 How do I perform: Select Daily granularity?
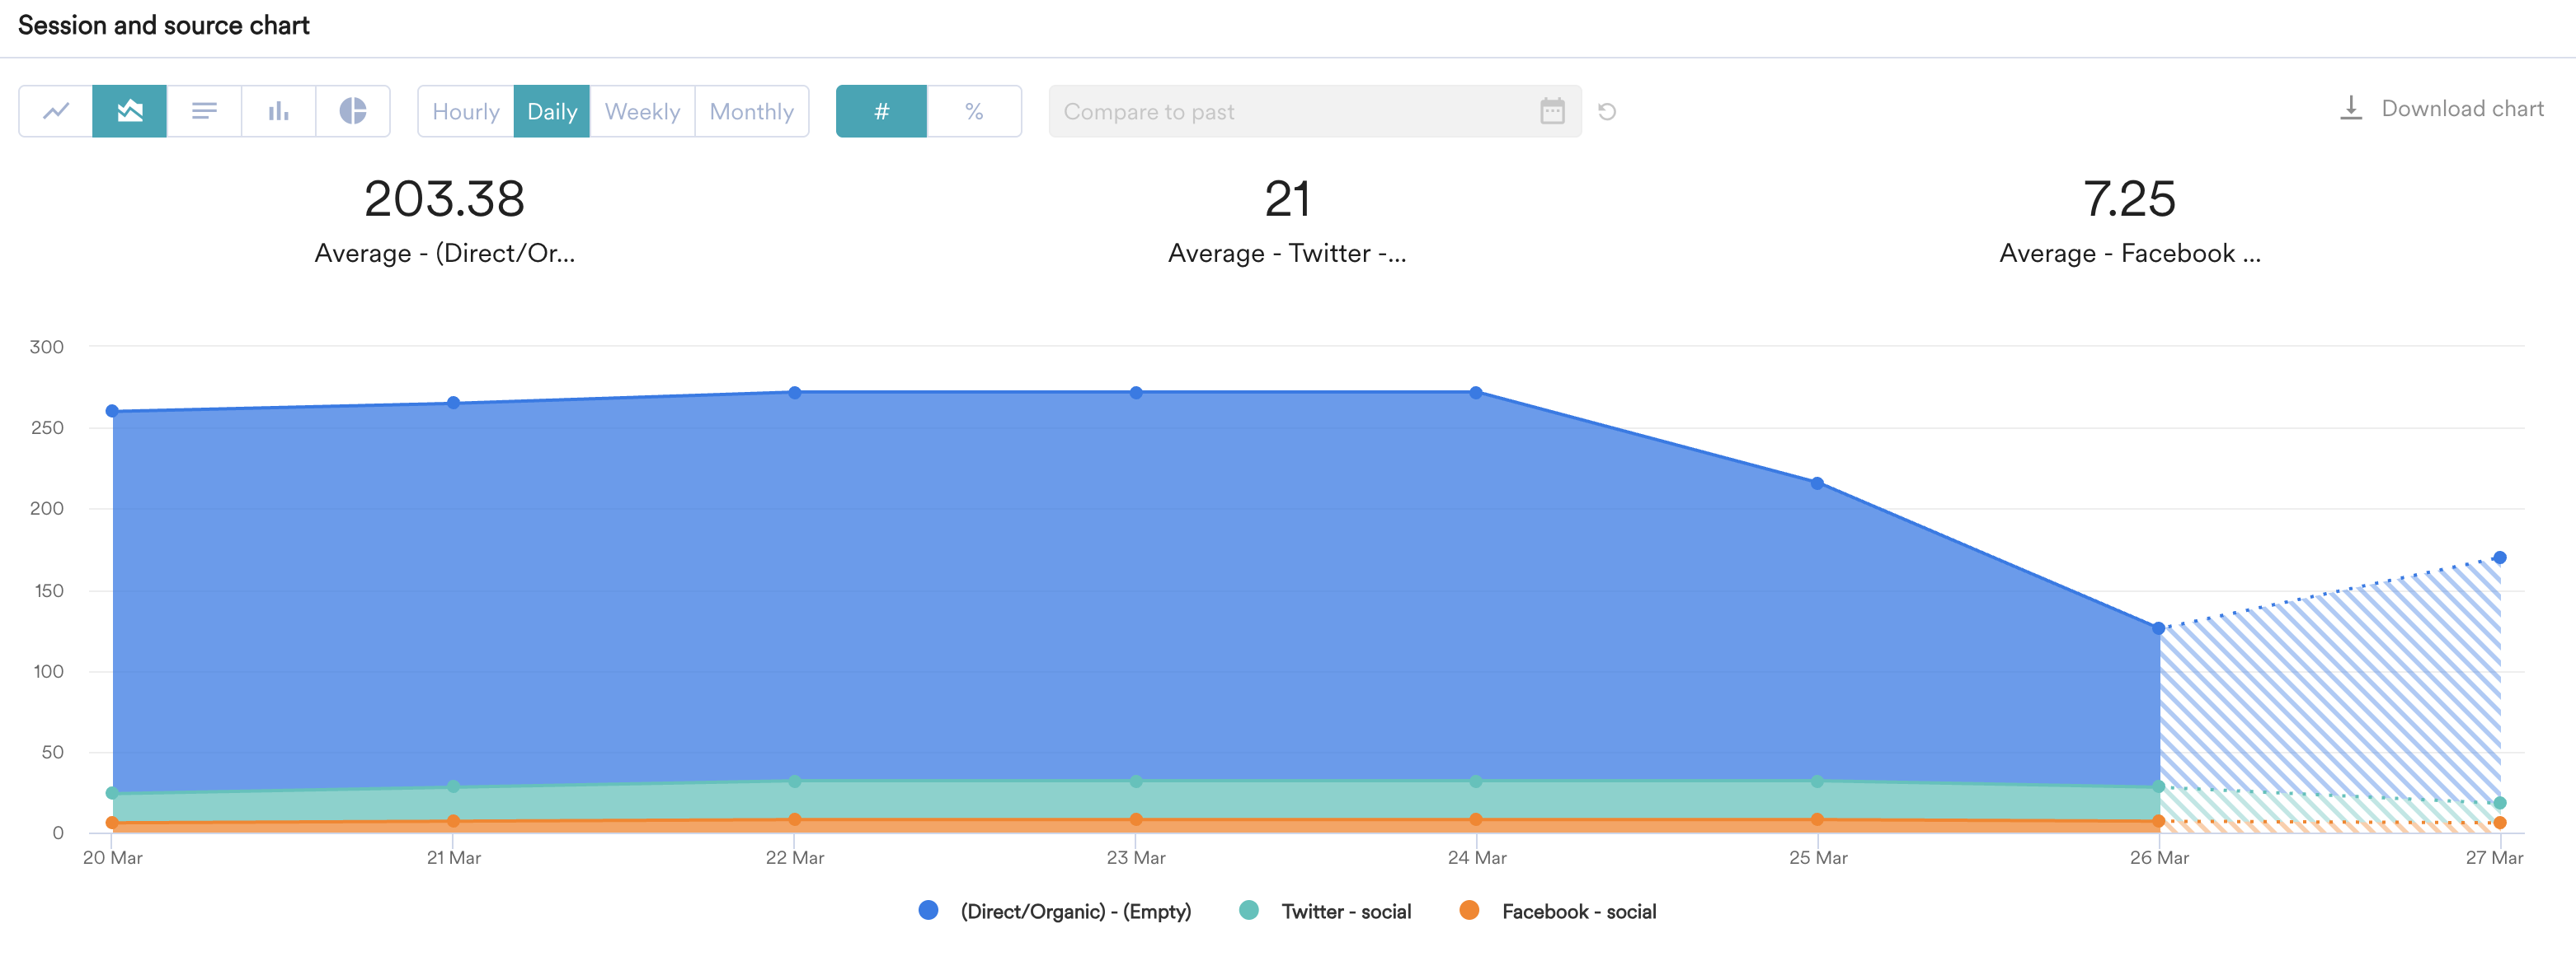(552, 111)
